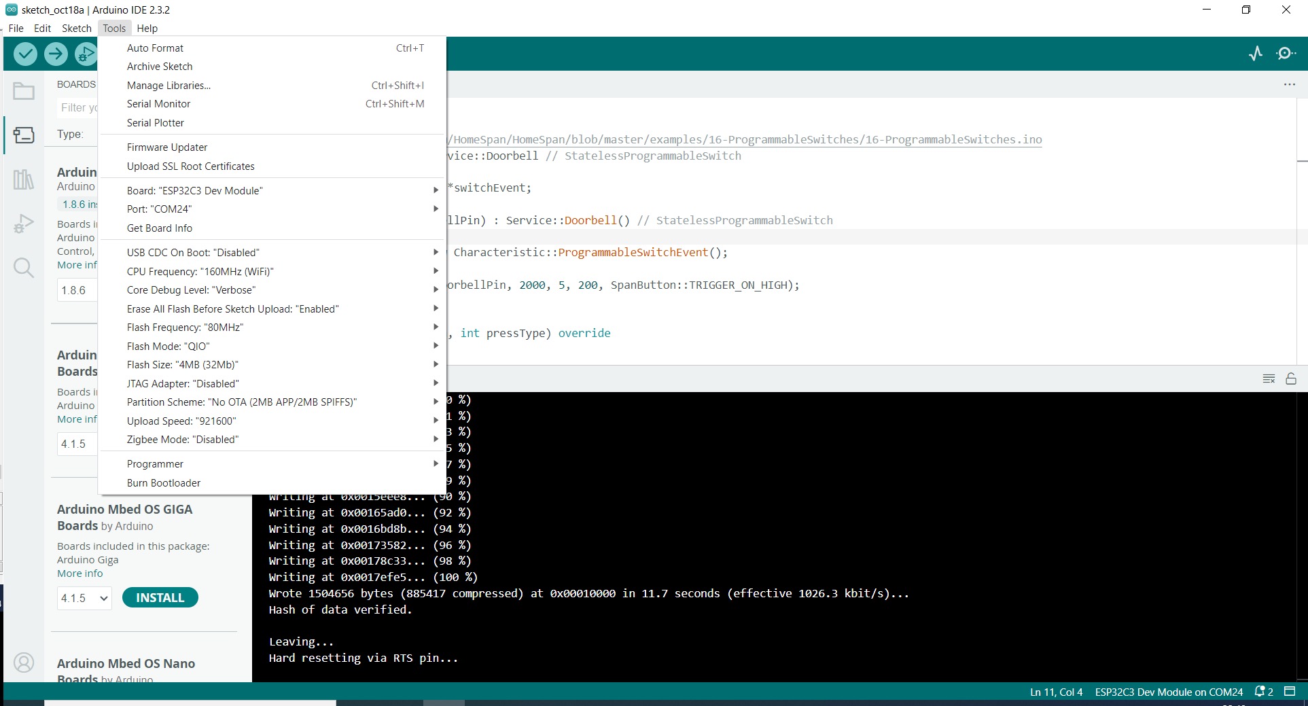Toggle output scroll lock icon
The width and height of the screenshot is (1308, 706).
click(x=1291, y=378)
